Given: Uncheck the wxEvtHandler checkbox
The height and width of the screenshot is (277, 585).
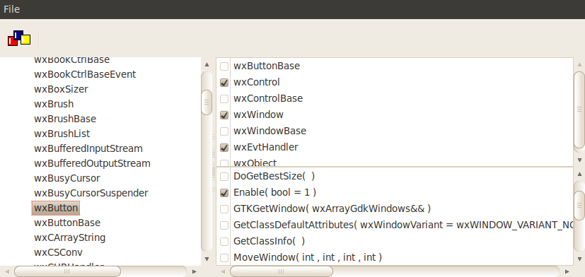Looking at the screenshot, I should click(x=224, y=148).
